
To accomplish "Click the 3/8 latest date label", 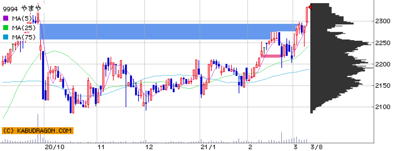I will (x=317, y=147).
